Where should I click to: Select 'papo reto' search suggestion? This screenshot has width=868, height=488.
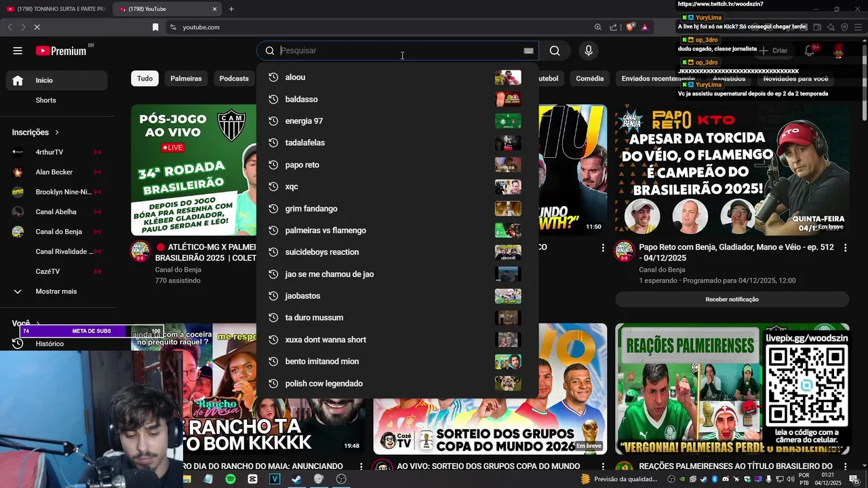pos(397,165)
